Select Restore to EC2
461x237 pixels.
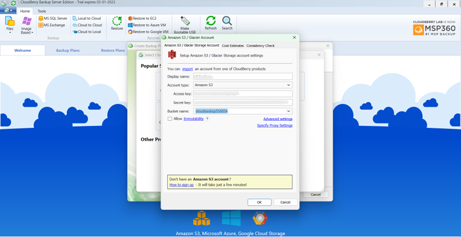click(142, 18)
